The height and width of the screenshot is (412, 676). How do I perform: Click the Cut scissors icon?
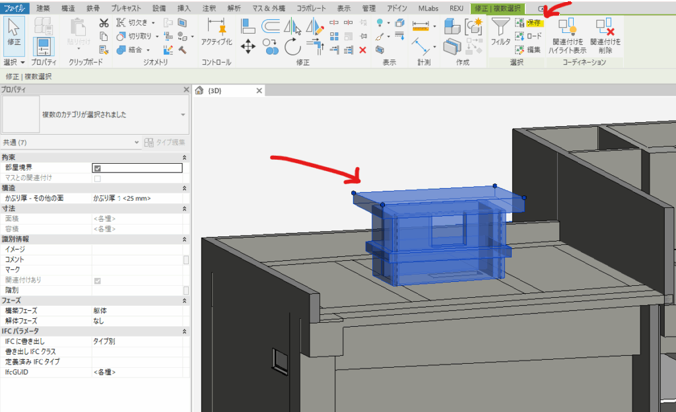pyautogui.click(x=104, y=23)
